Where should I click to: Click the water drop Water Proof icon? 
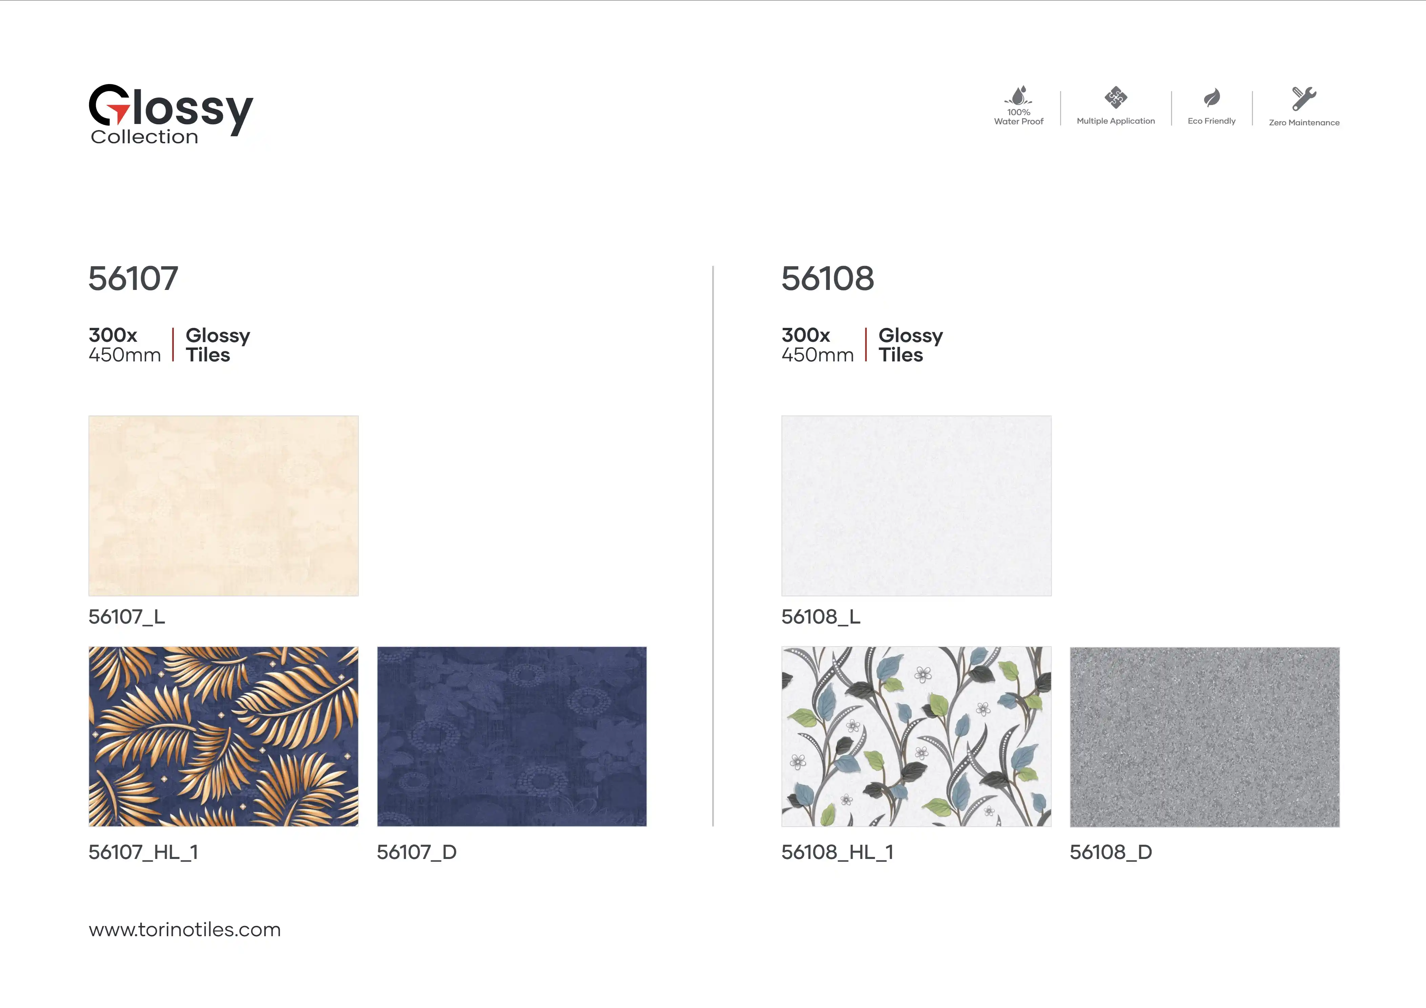(x=1018, y=96)
